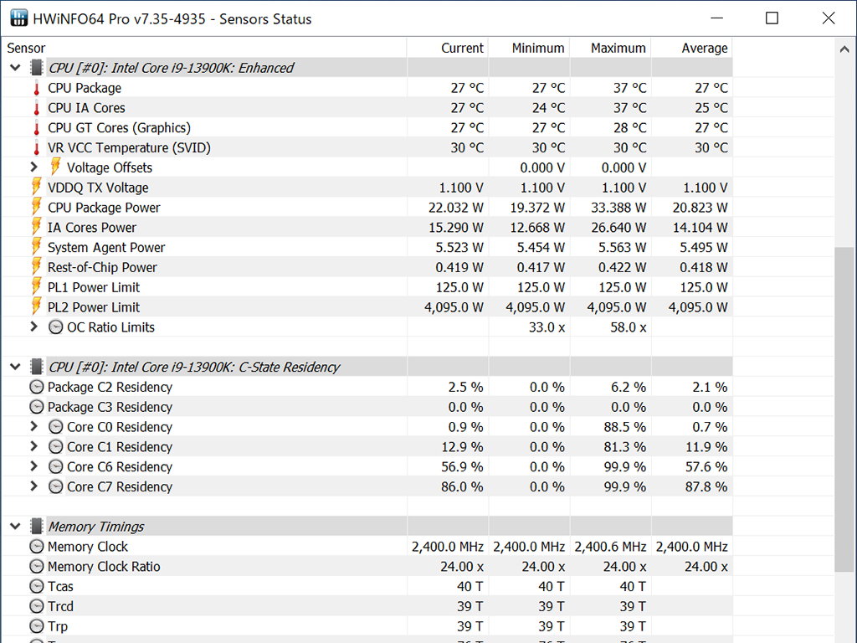Viewport: 857px width, 643px height.
Task: Expand the Core C0 Residency entry
Action: [33, 426]
